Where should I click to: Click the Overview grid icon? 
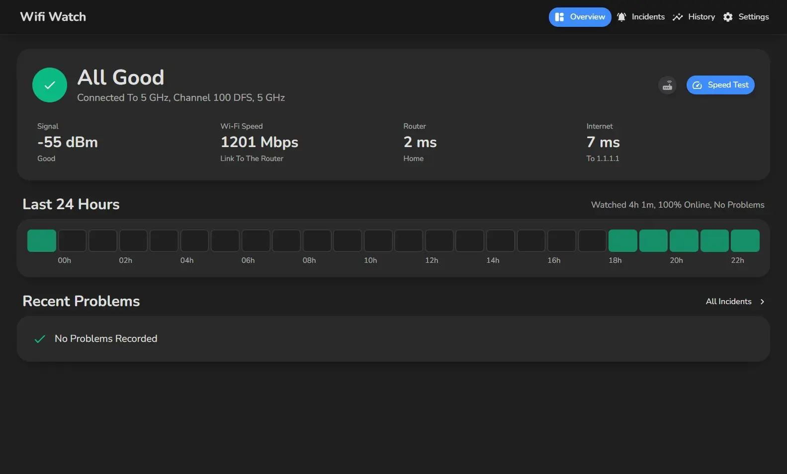click(x=559, y=17)
